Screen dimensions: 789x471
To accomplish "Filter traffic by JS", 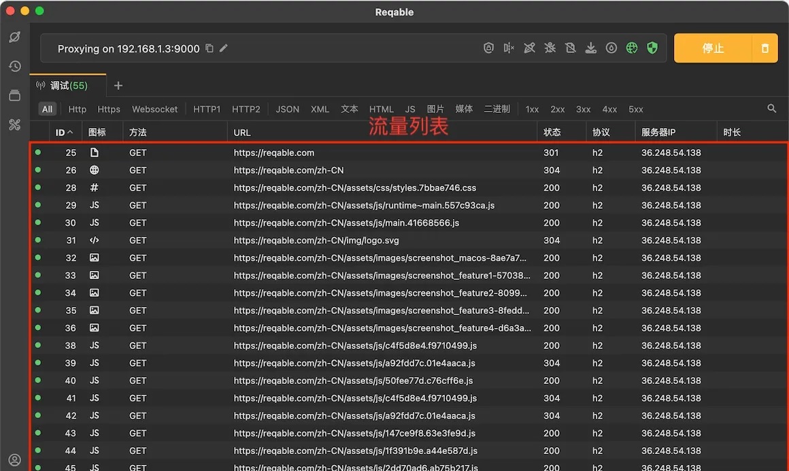I will 410,109.
